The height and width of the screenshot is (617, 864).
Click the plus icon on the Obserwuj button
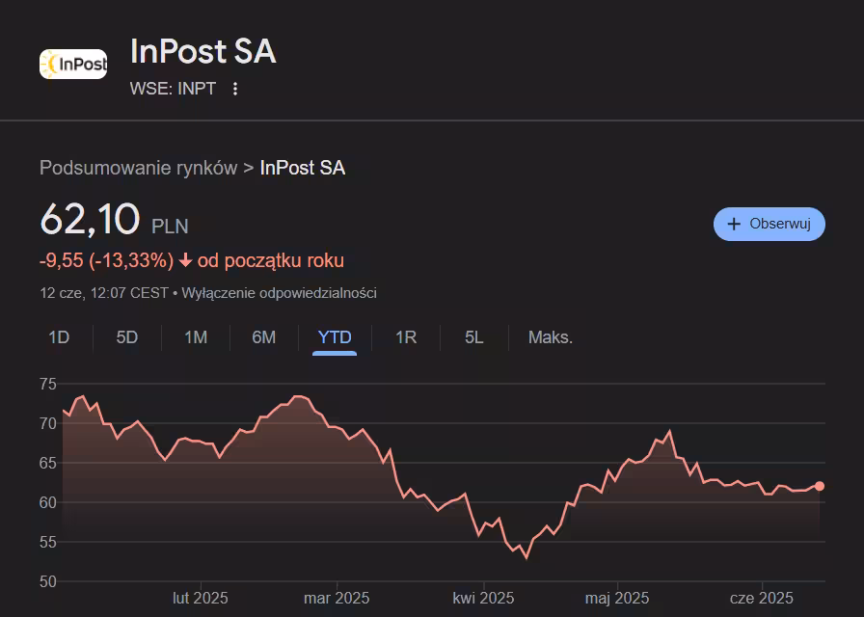(x=734, y=225)
